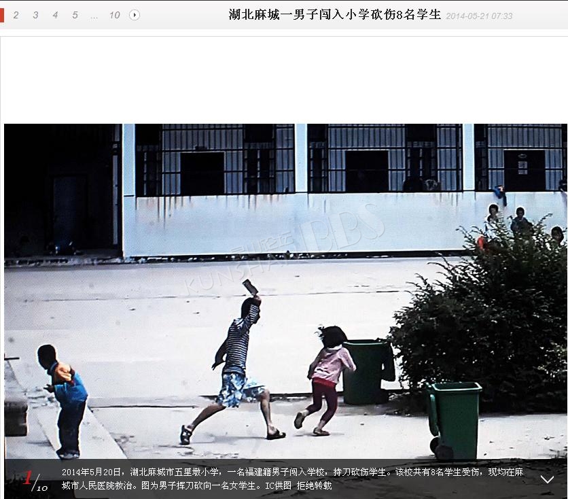The image size is (568, 499).
Task: Jump to slide page 4
Action: (x=55, y=15)
